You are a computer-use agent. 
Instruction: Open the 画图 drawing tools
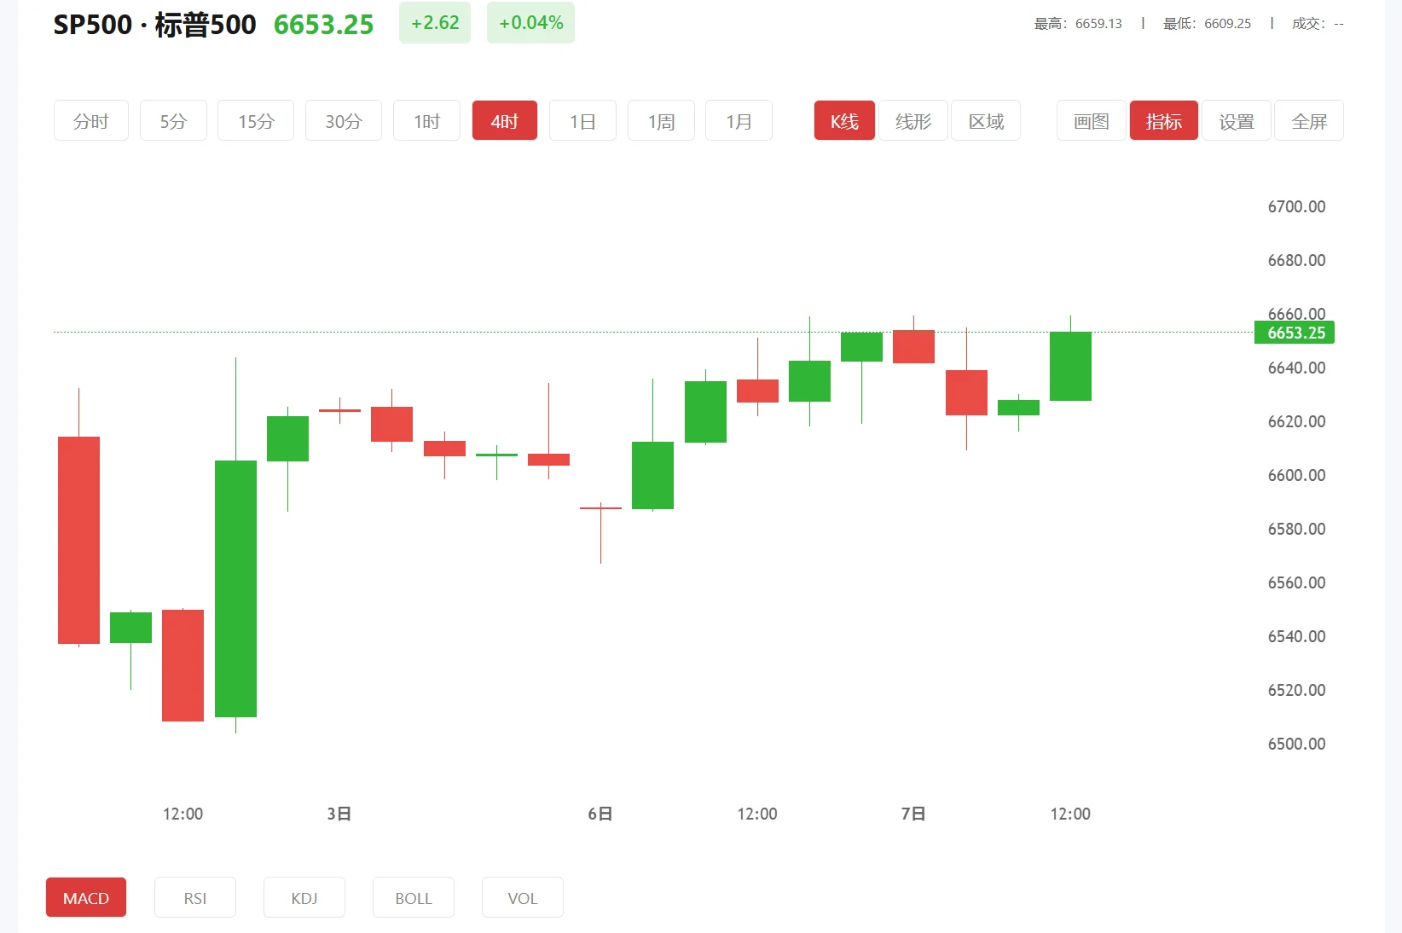tap(1092, 121)
